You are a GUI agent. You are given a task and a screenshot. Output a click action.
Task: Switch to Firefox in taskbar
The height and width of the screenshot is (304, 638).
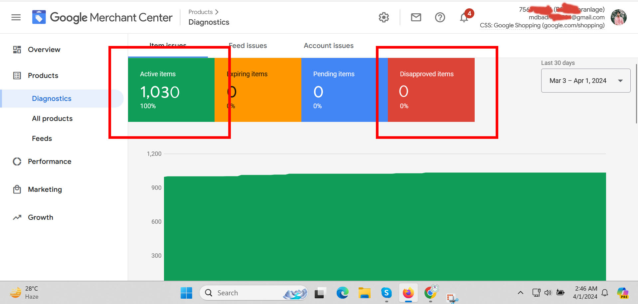point(408,293)
